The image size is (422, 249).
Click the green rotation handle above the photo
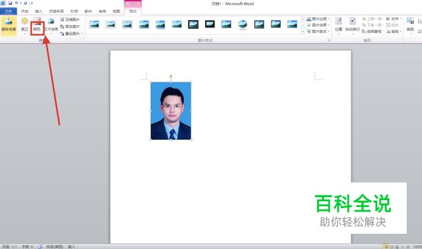pyautogui.click(x=171, y=76)
